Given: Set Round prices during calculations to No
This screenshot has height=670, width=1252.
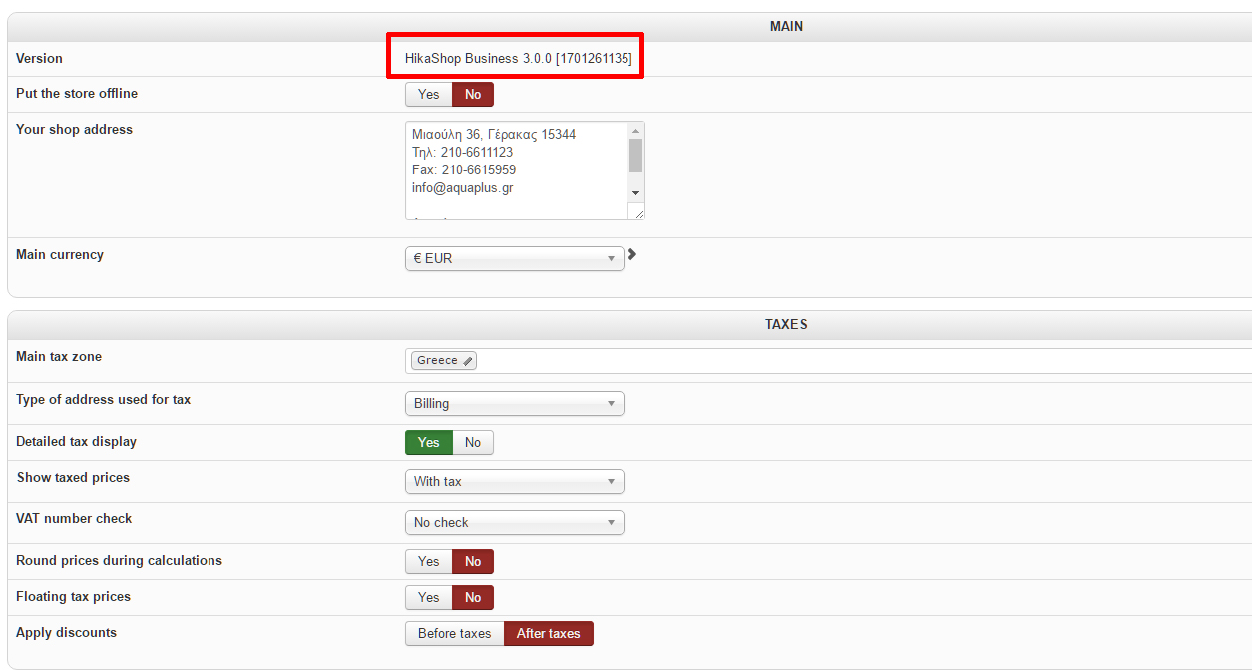Looking at the screenshot, I should (473, 561).
